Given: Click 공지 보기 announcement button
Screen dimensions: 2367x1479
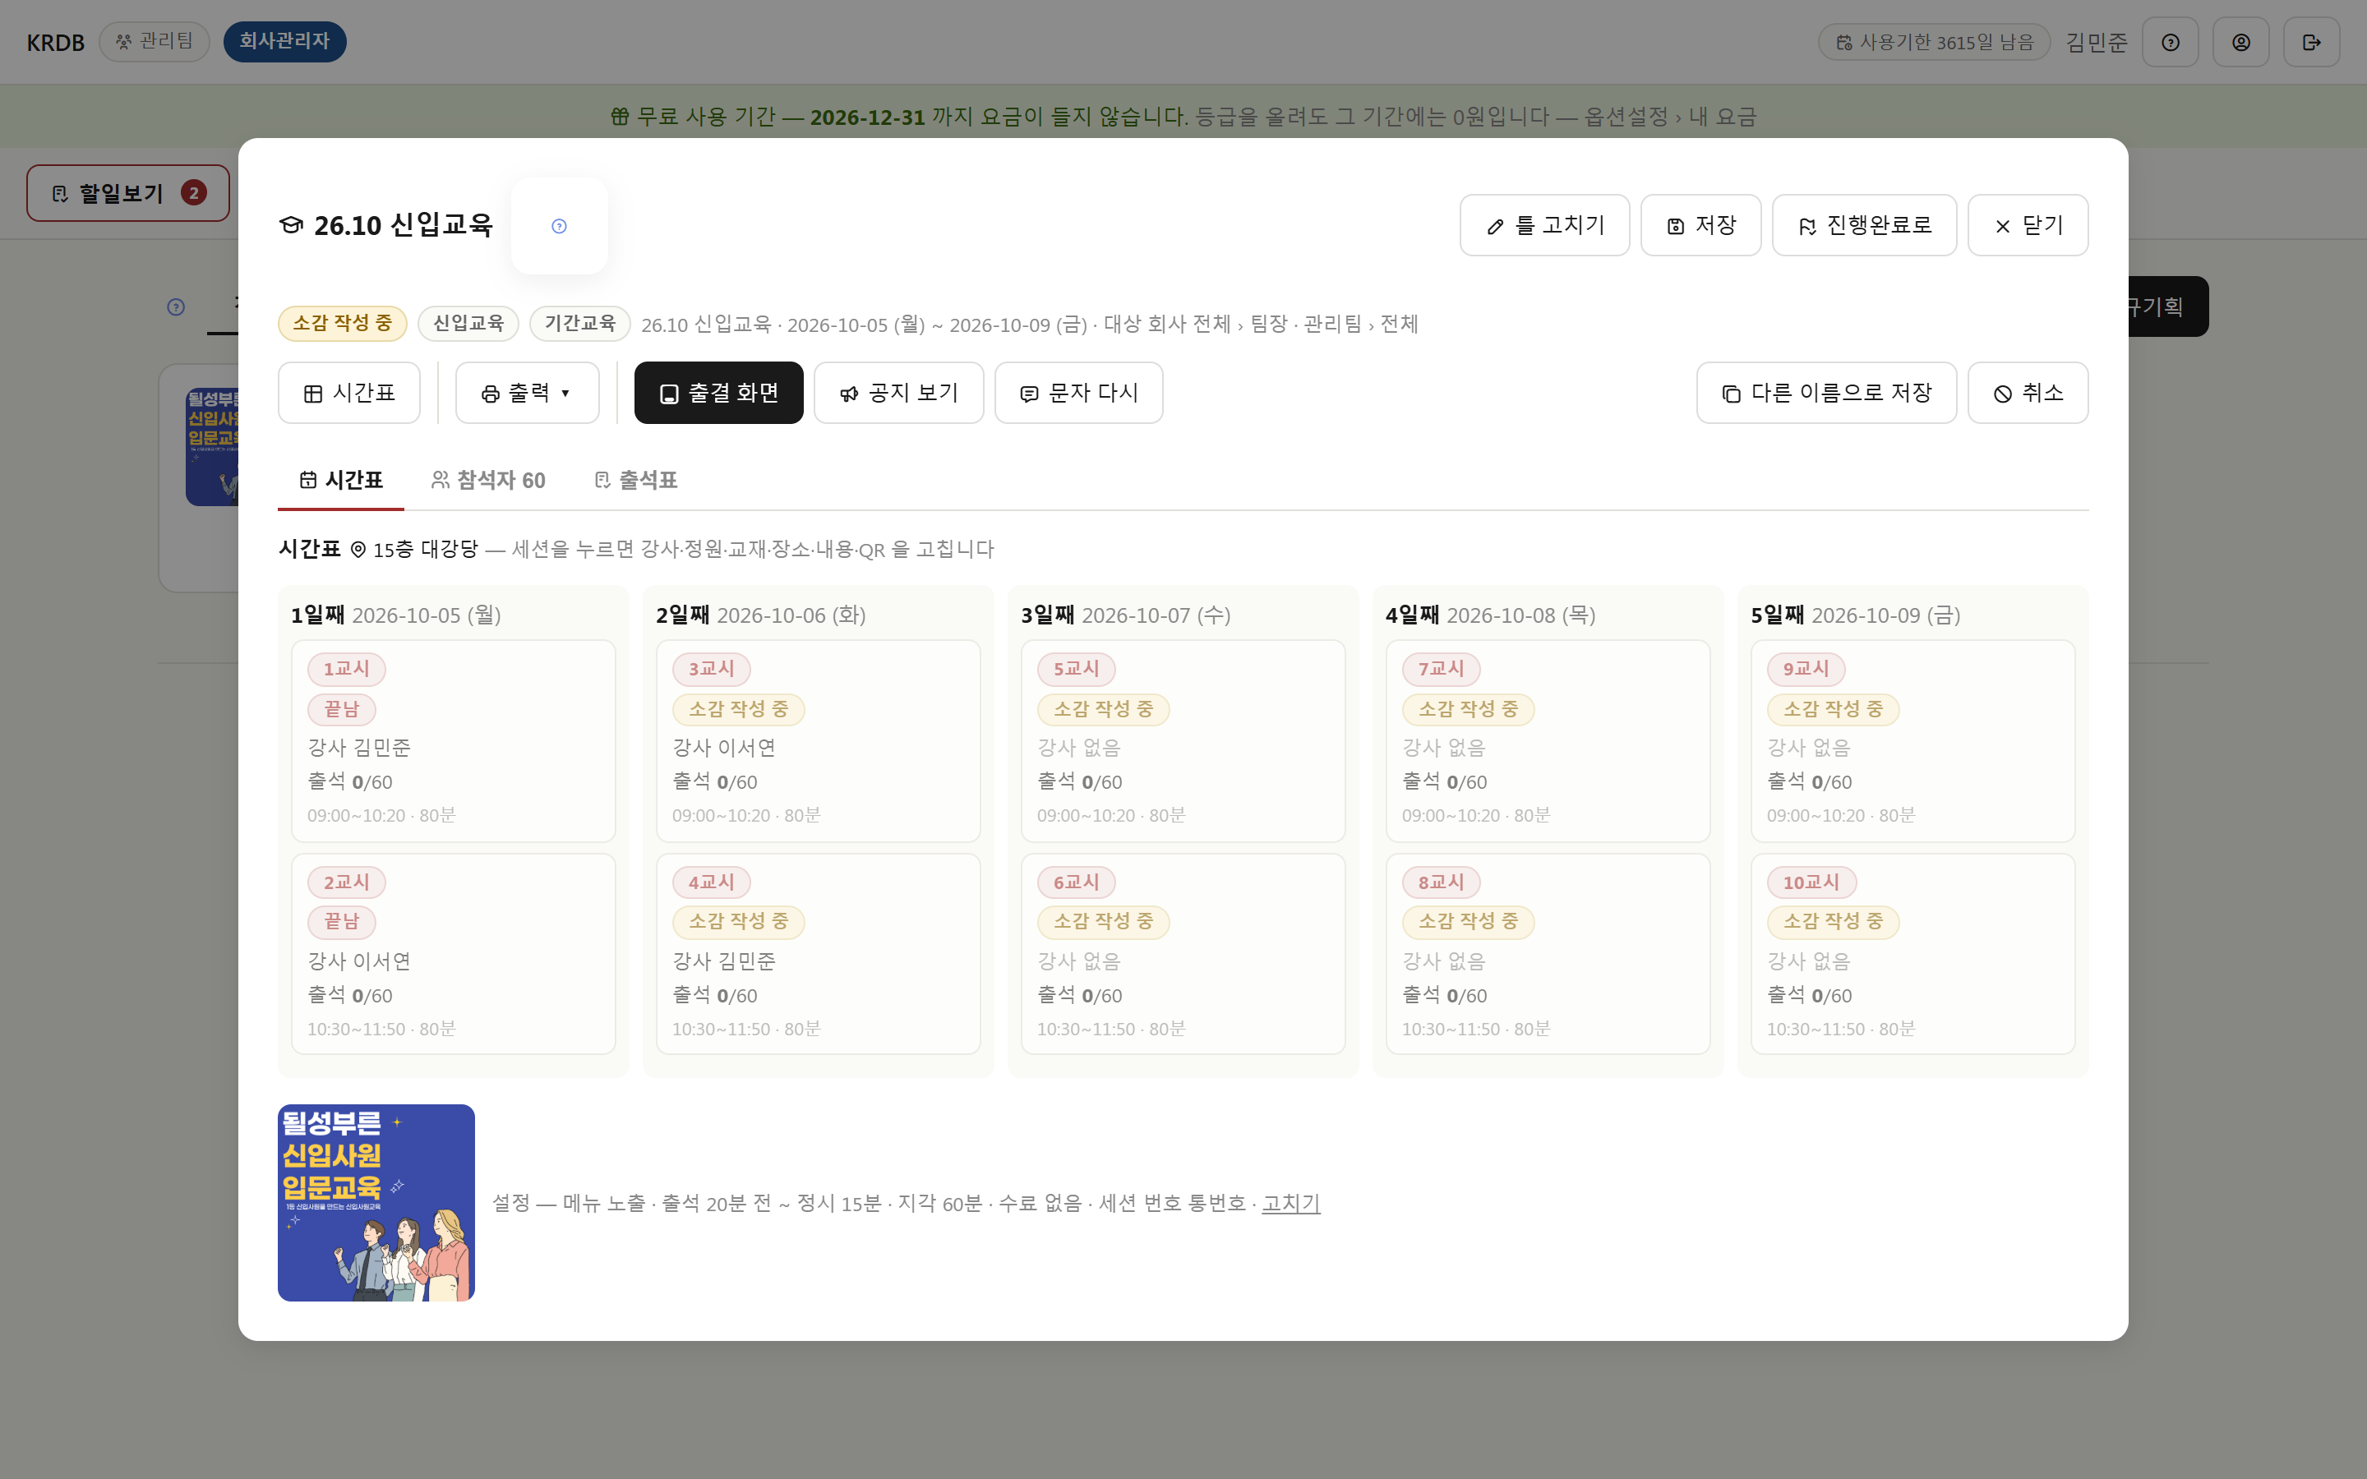Looking at the screenshot, I should 897,394.
